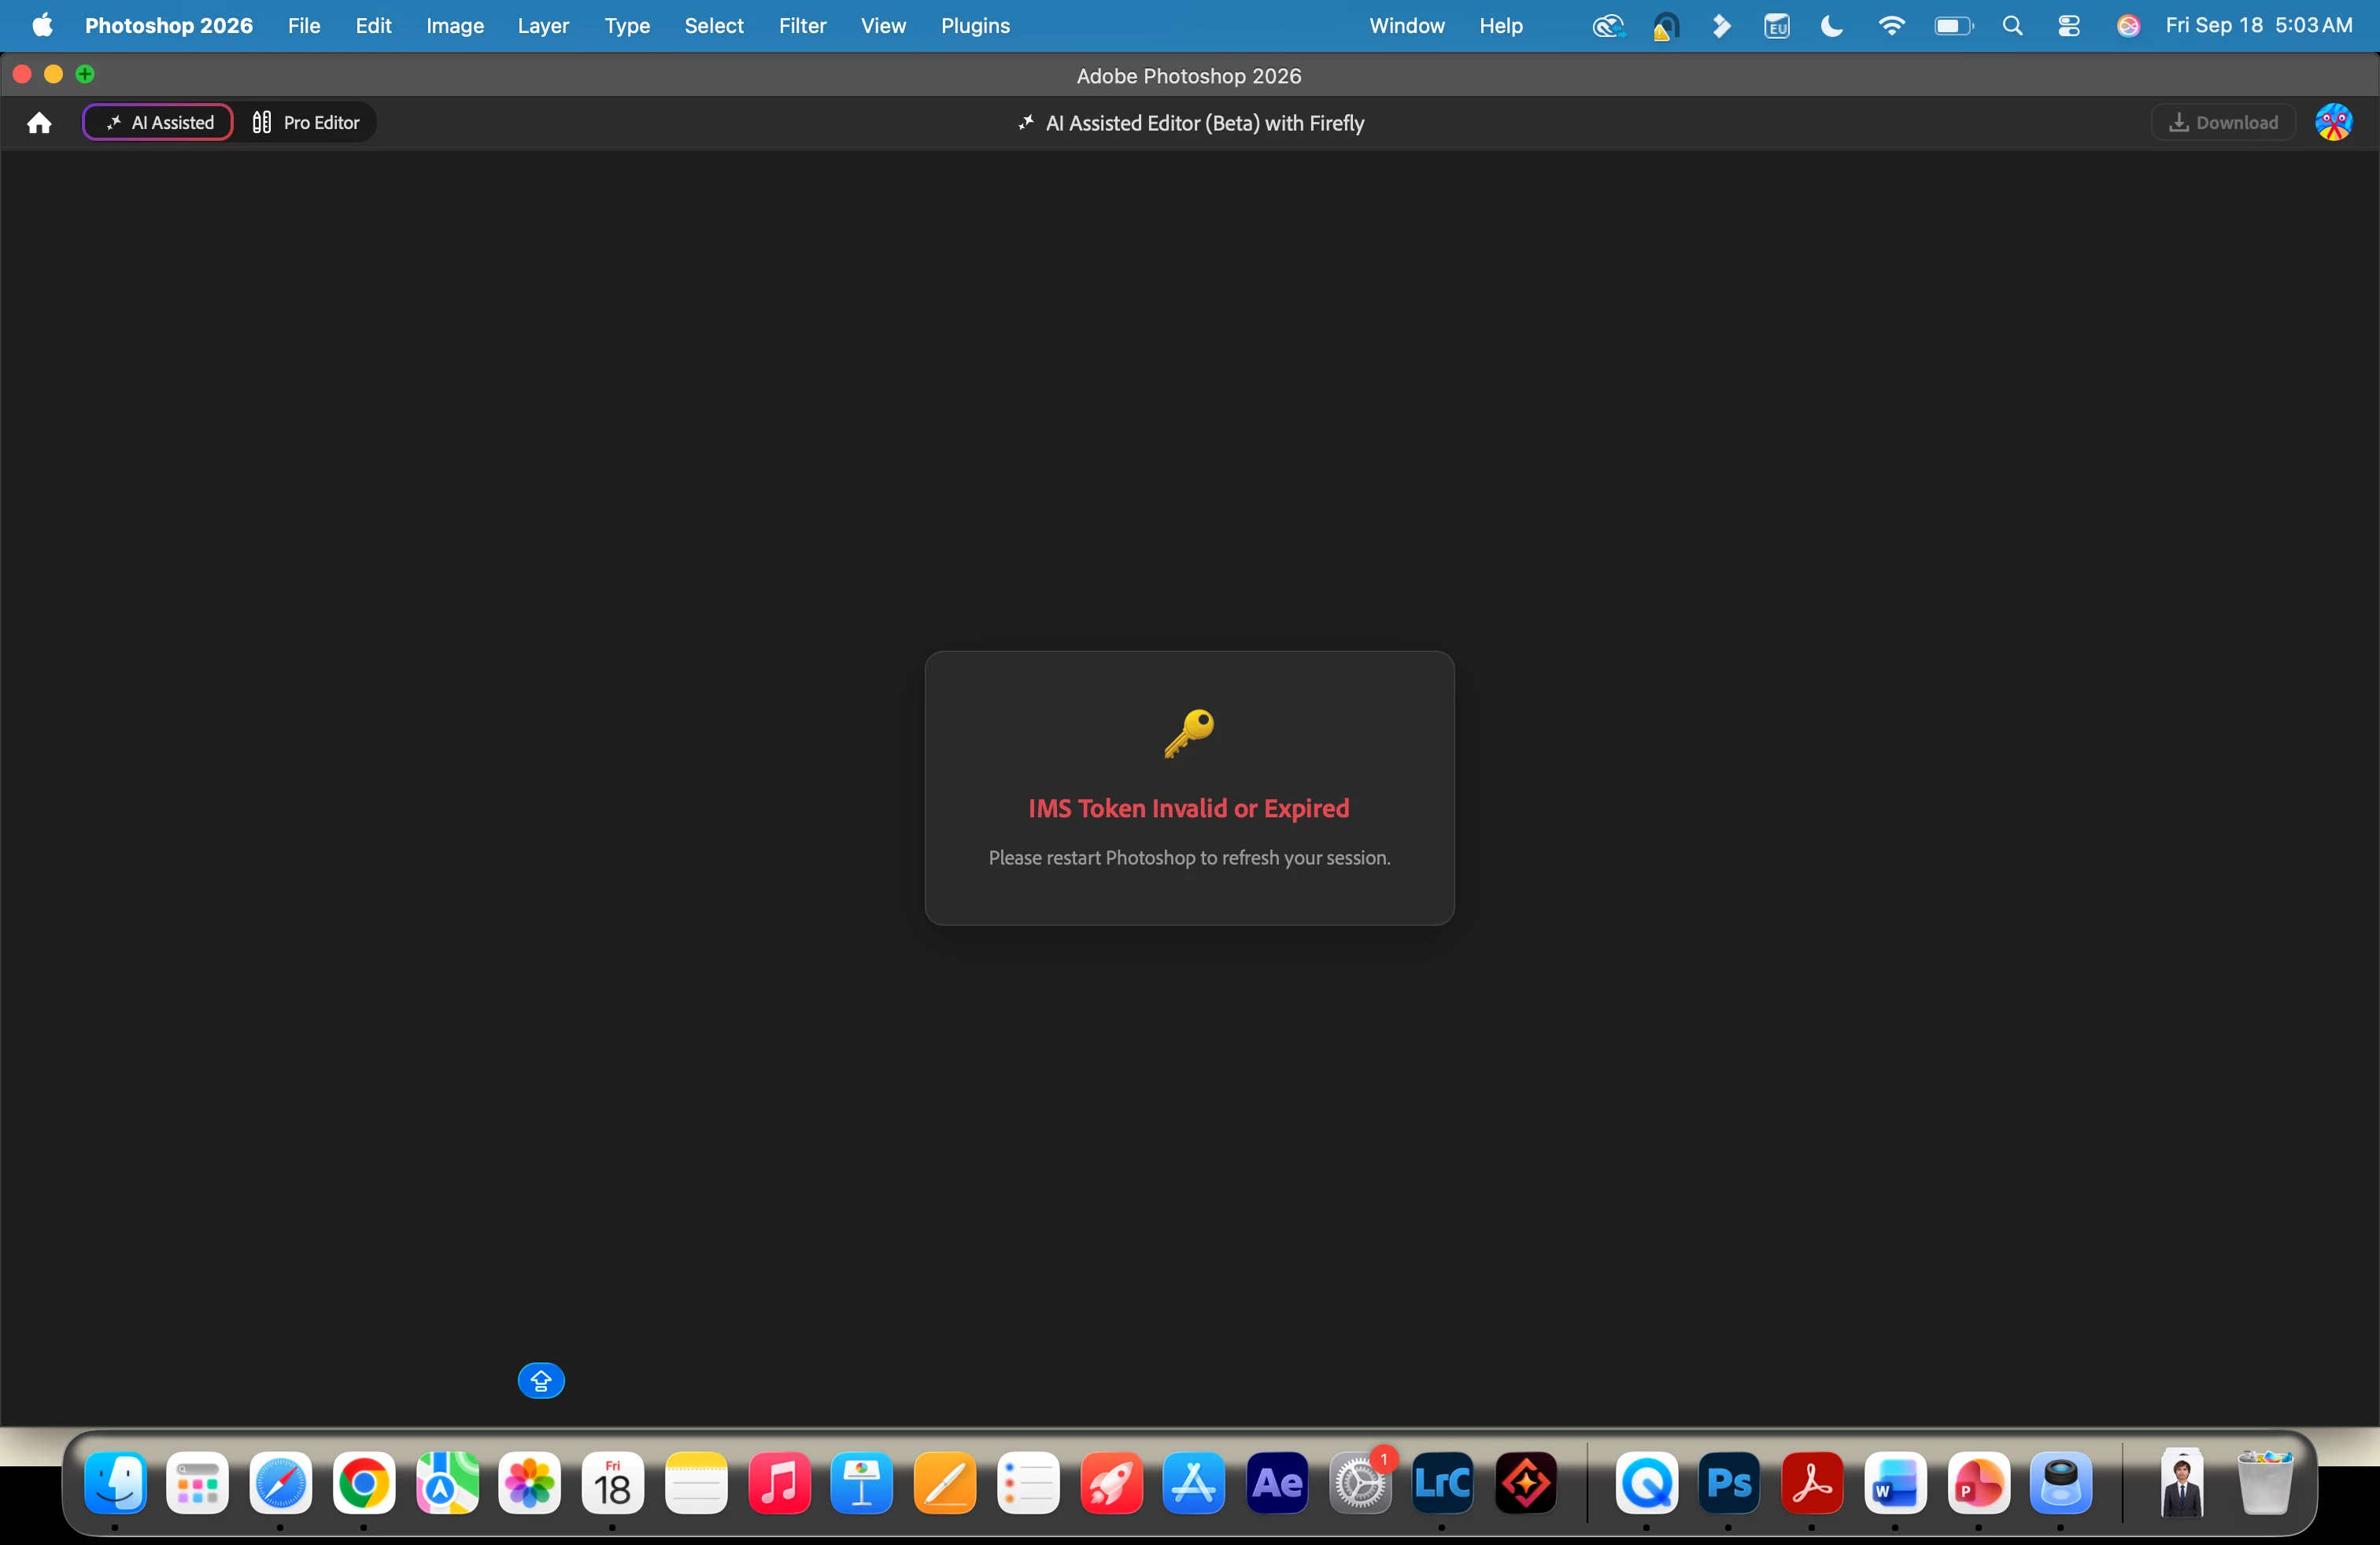Open Adobe Acrobat from the dock
This screenshot has width=2380, height=1545.
(x=1812, y=1483)
